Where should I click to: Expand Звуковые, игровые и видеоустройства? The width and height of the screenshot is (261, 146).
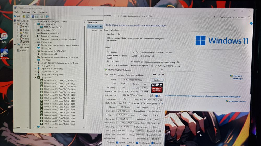tap(35, 39)
